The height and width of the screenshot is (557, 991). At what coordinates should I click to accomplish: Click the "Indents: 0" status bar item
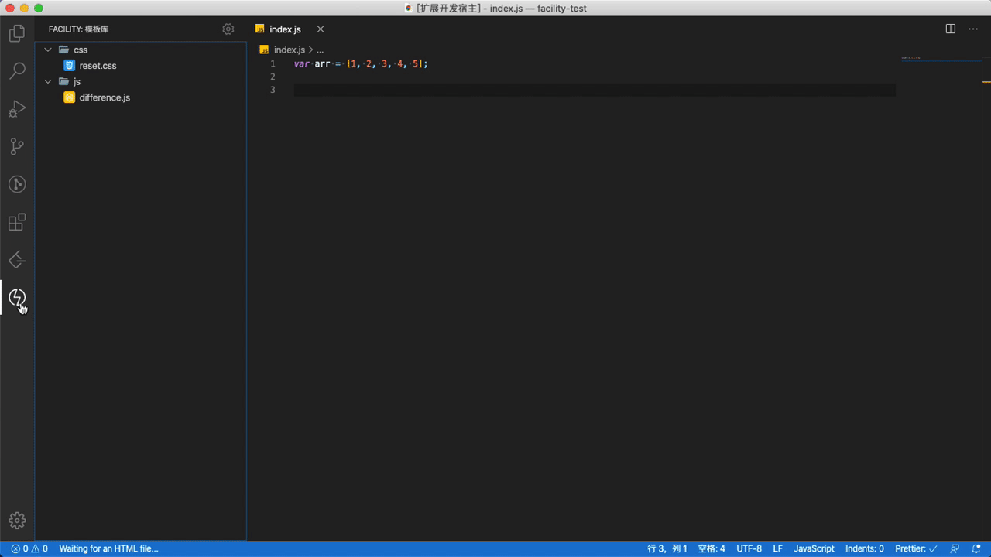864,548
